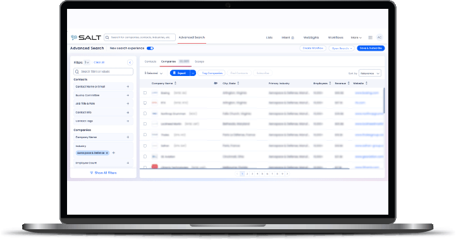This screenshot has width=456, height=240.
Task: Focus the Search filters or values field
Action: [103, 72]
